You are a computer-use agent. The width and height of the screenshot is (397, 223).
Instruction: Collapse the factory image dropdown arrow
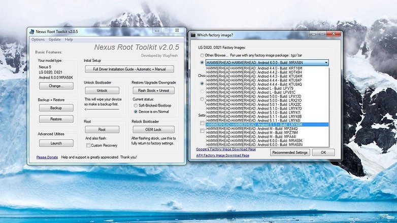point(326,62)
